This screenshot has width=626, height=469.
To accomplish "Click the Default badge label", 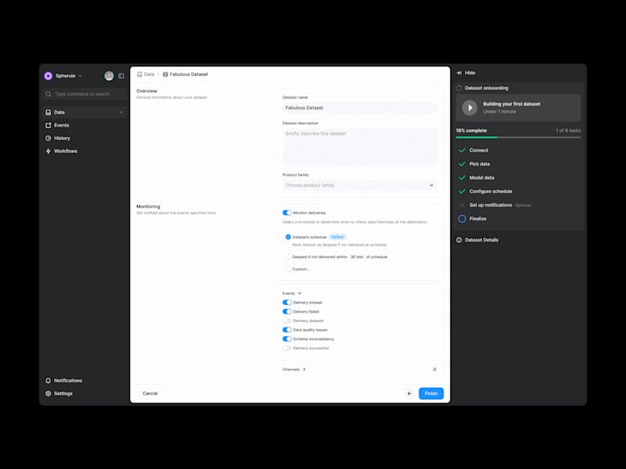I will (x=337, y=237).
